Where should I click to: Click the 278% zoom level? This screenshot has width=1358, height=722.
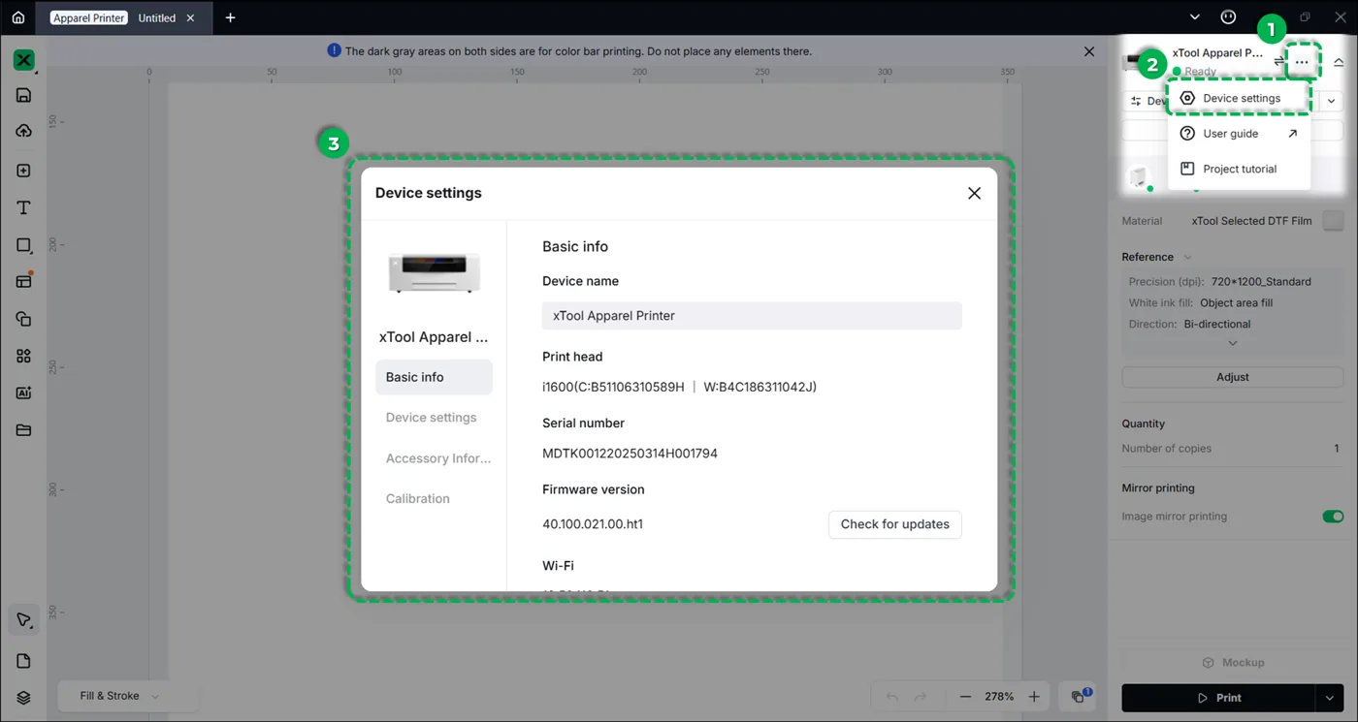pos(999,697)
